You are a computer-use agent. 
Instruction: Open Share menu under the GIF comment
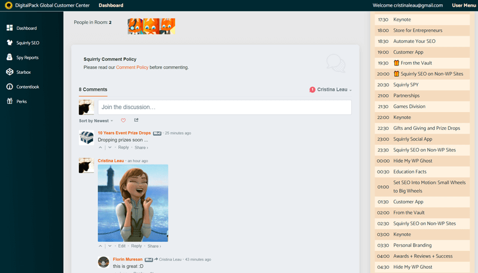tap(154, 246)
